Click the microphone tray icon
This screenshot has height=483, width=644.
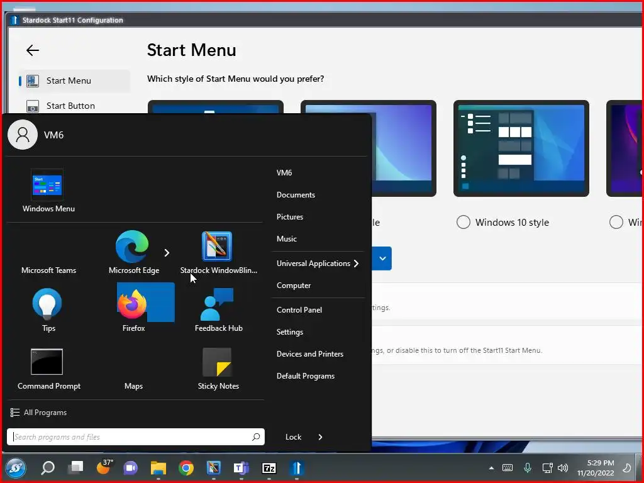coord(528,467)
